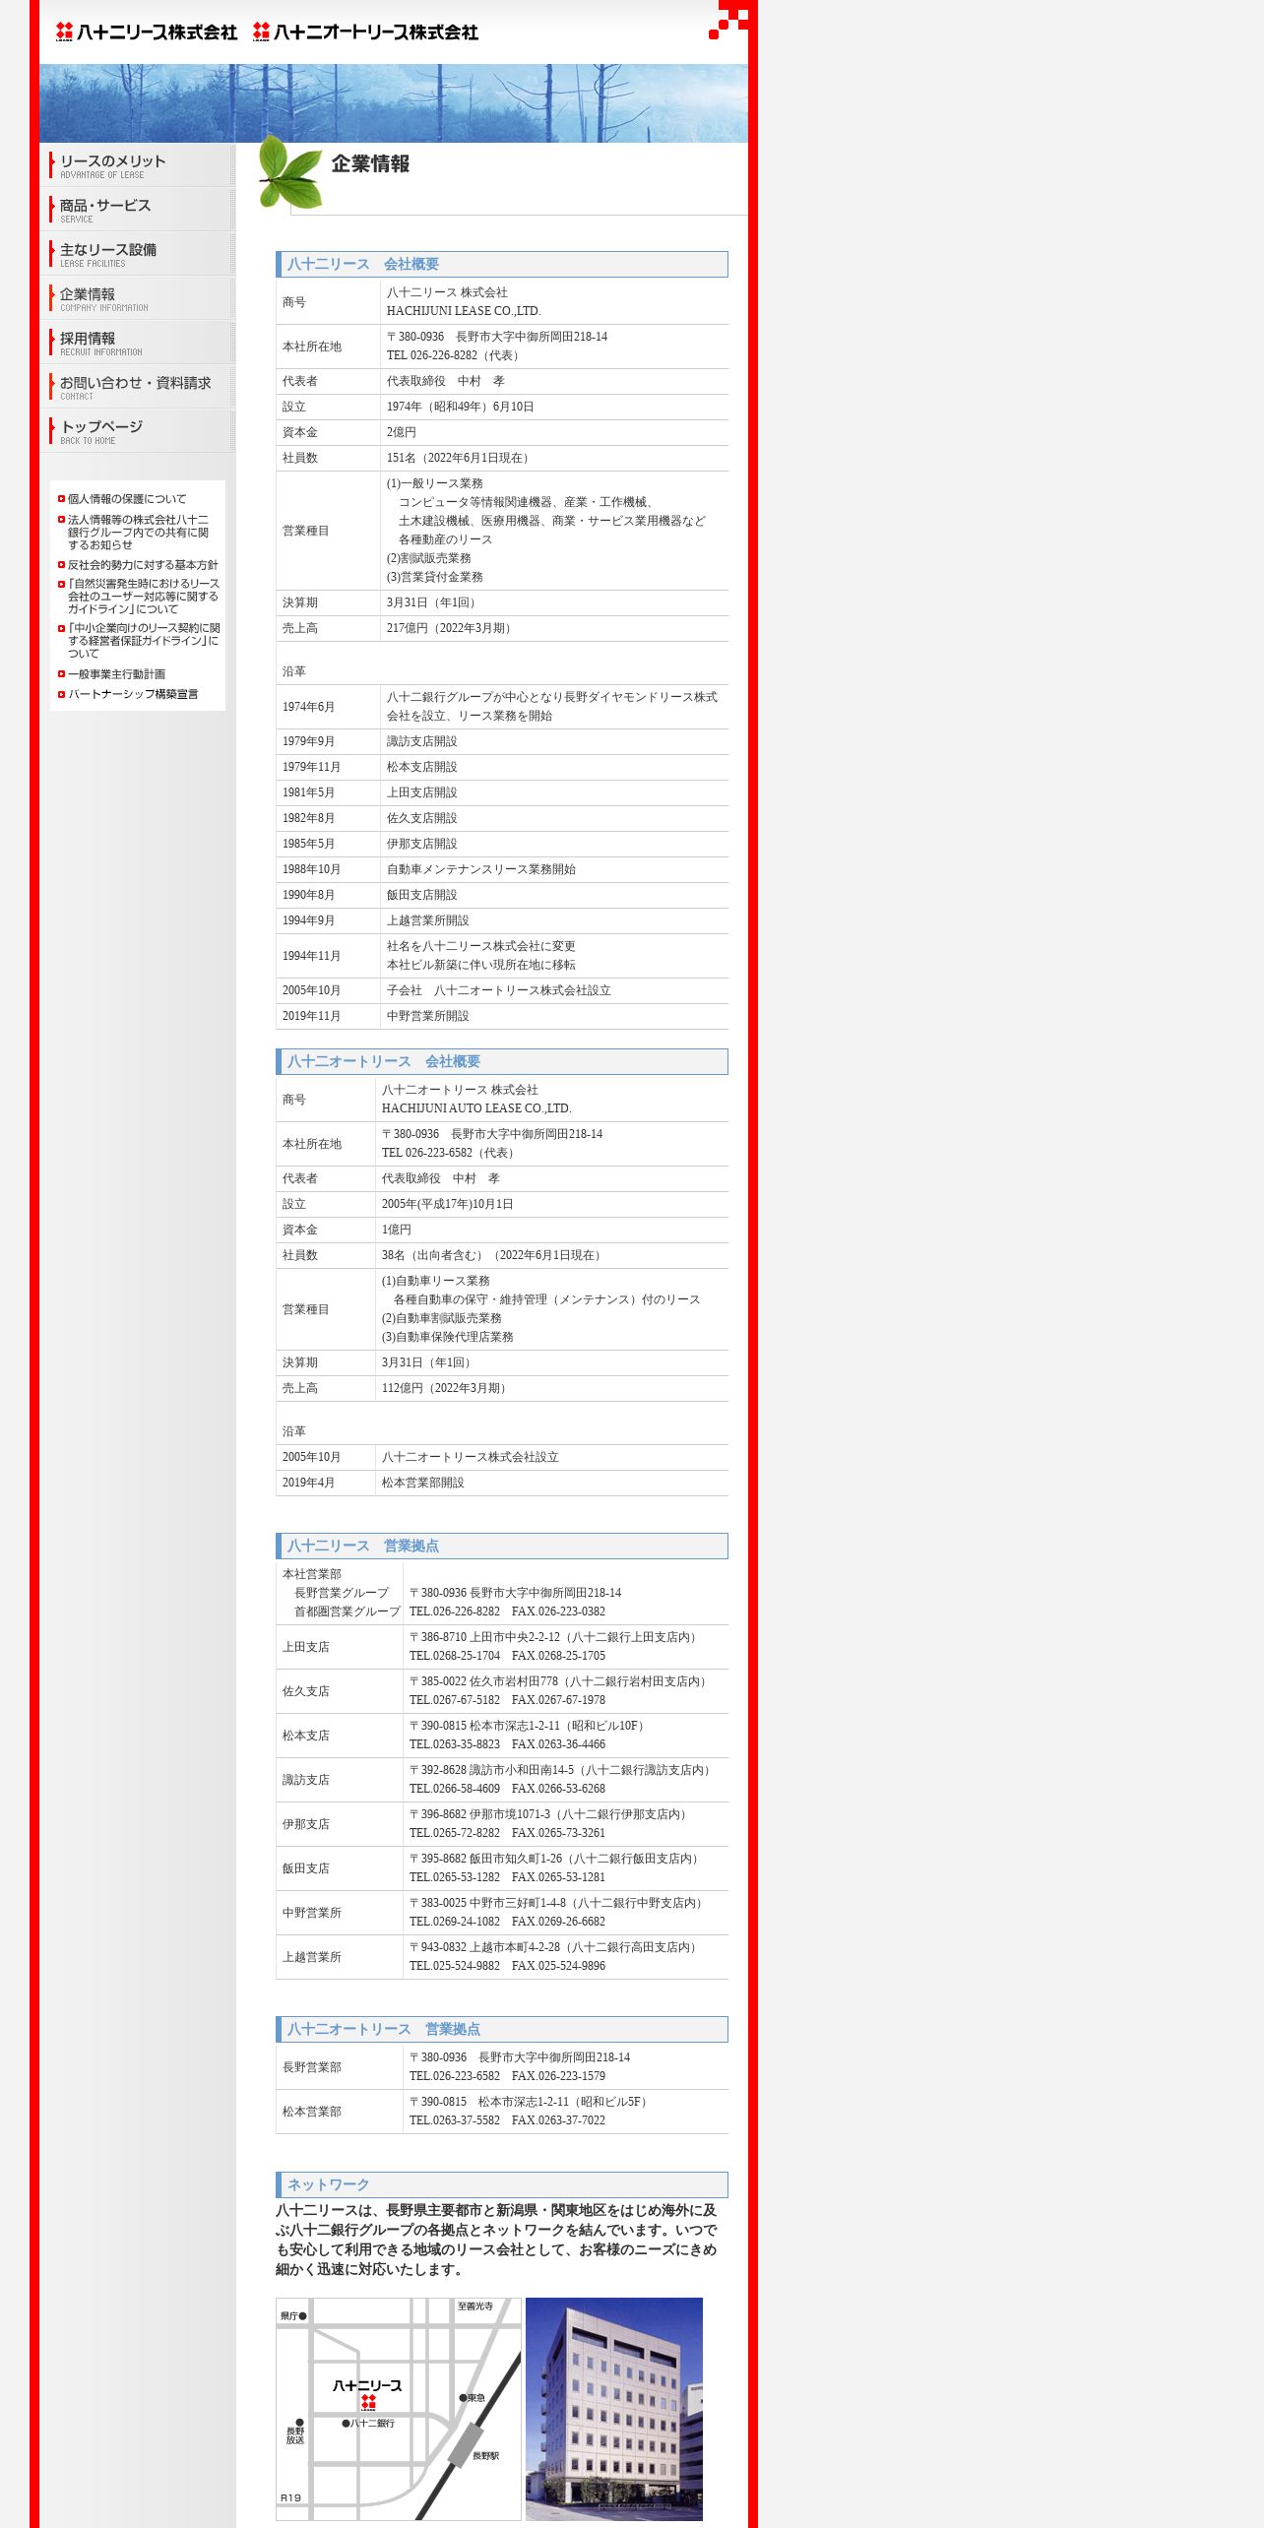The image size is (1264, 2528).
Task: Click the 八十二オートリース株式会社 header logo
Action: point(365,32)
